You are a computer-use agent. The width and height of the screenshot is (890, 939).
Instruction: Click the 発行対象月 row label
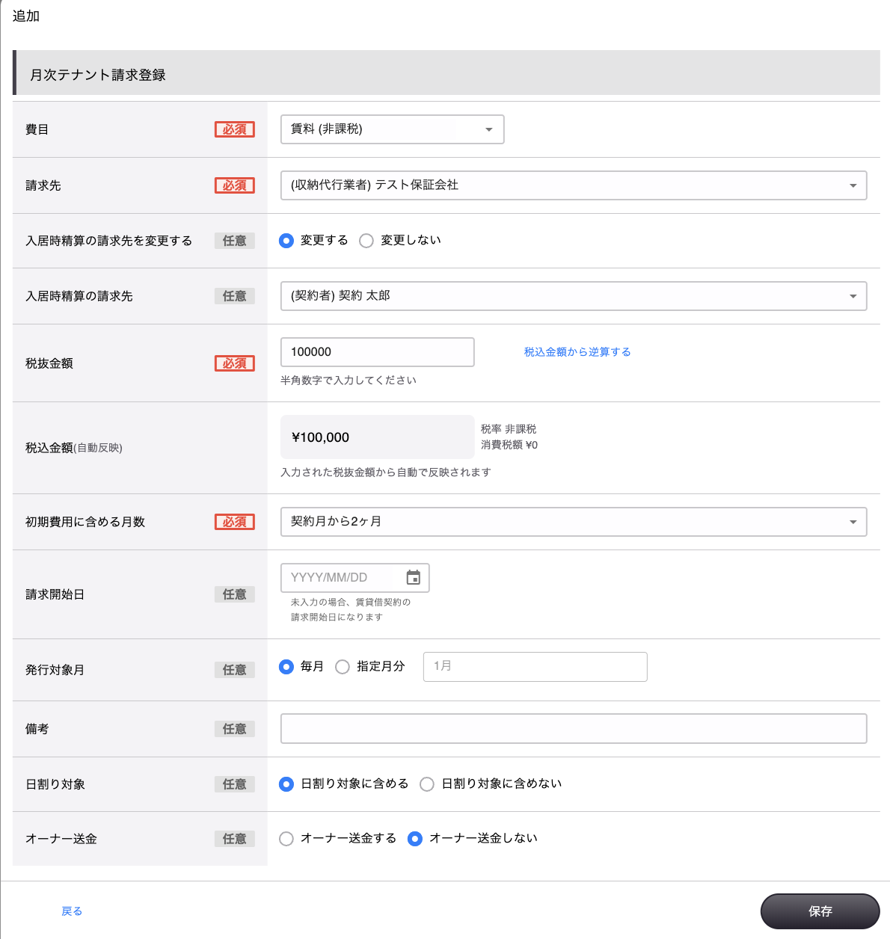click(55, 670)
